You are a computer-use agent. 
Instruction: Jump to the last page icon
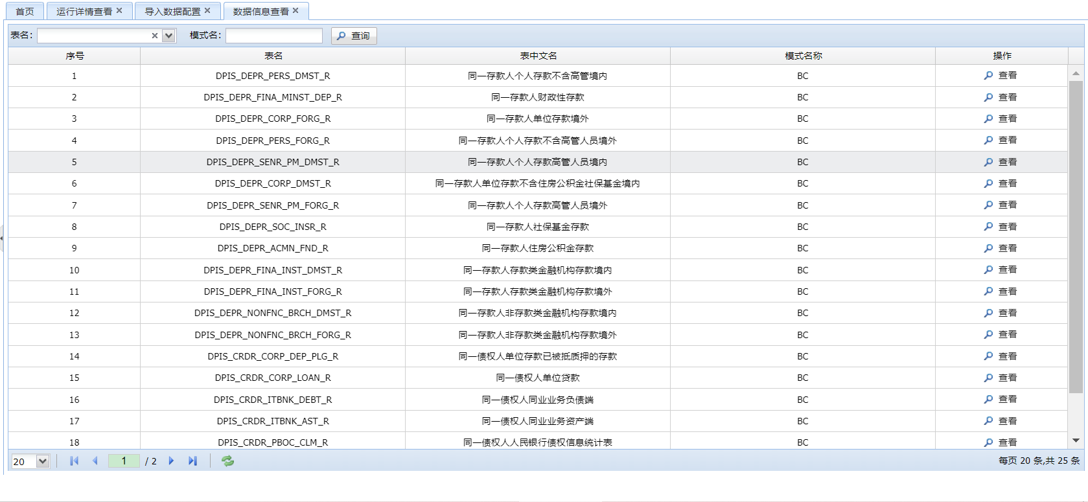(192, 461)
